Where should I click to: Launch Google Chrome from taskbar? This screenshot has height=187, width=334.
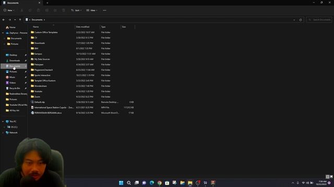click(159, 183)
